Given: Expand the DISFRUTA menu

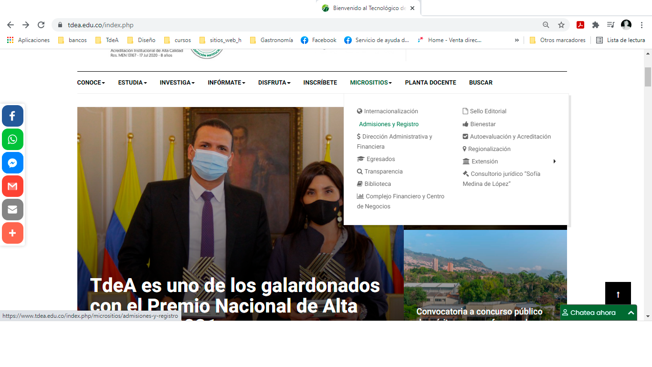Looking at the screenshot, I should pos(274,83).
